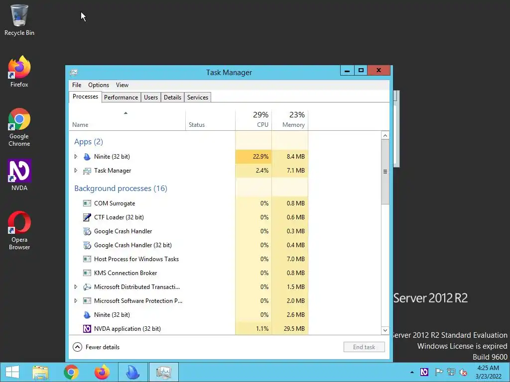Click the Host Process for Windows Tasks icon
This screenshot has width=510, height=382.
click(87, 259)
